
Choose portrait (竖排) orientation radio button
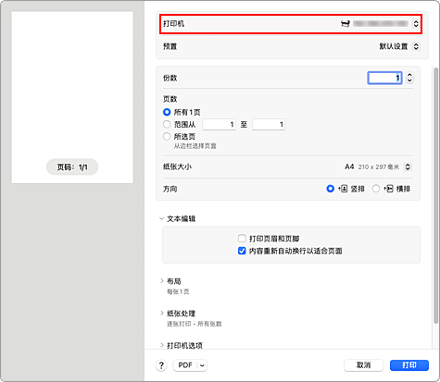pos(330,189)
